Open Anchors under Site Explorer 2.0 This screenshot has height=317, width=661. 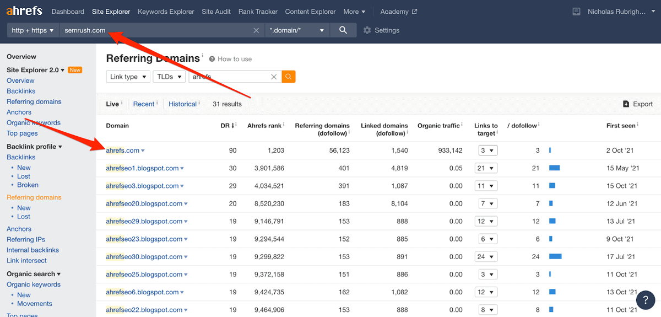point(19,112)
